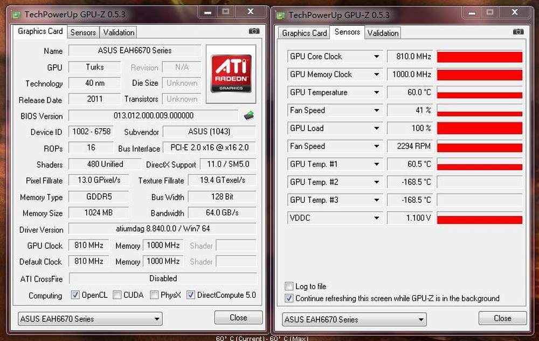This screenshot has height=341, width=539.
Task: Click the Shaders field 480 Unified
Action: click(105, 164)
